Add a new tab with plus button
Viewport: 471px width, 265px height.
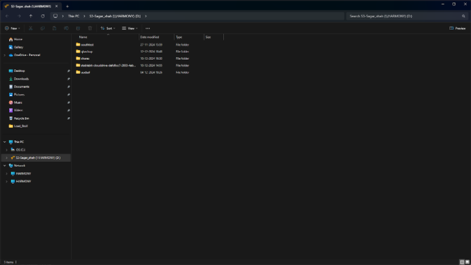pos(67,6)
